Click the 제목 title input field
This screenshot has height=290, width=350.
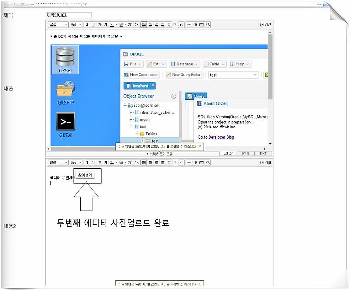(x=69, y=15)
